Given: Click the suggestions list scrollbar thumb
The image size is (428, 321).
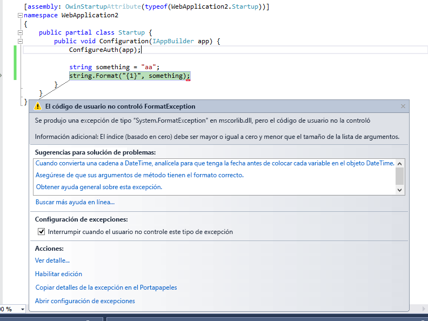Looking at the screenshot, I should tap(400, 176).
